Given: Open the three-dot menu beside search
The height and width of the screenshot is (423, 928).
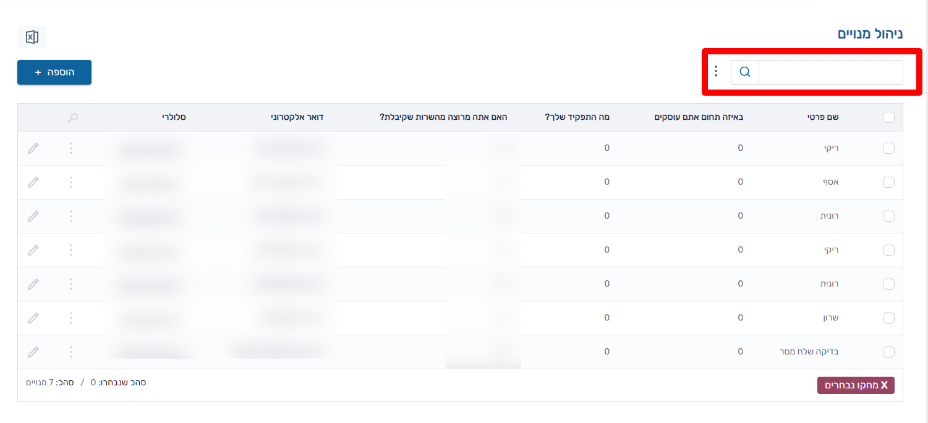Looking at the screenshot, I should coord(716,72).
